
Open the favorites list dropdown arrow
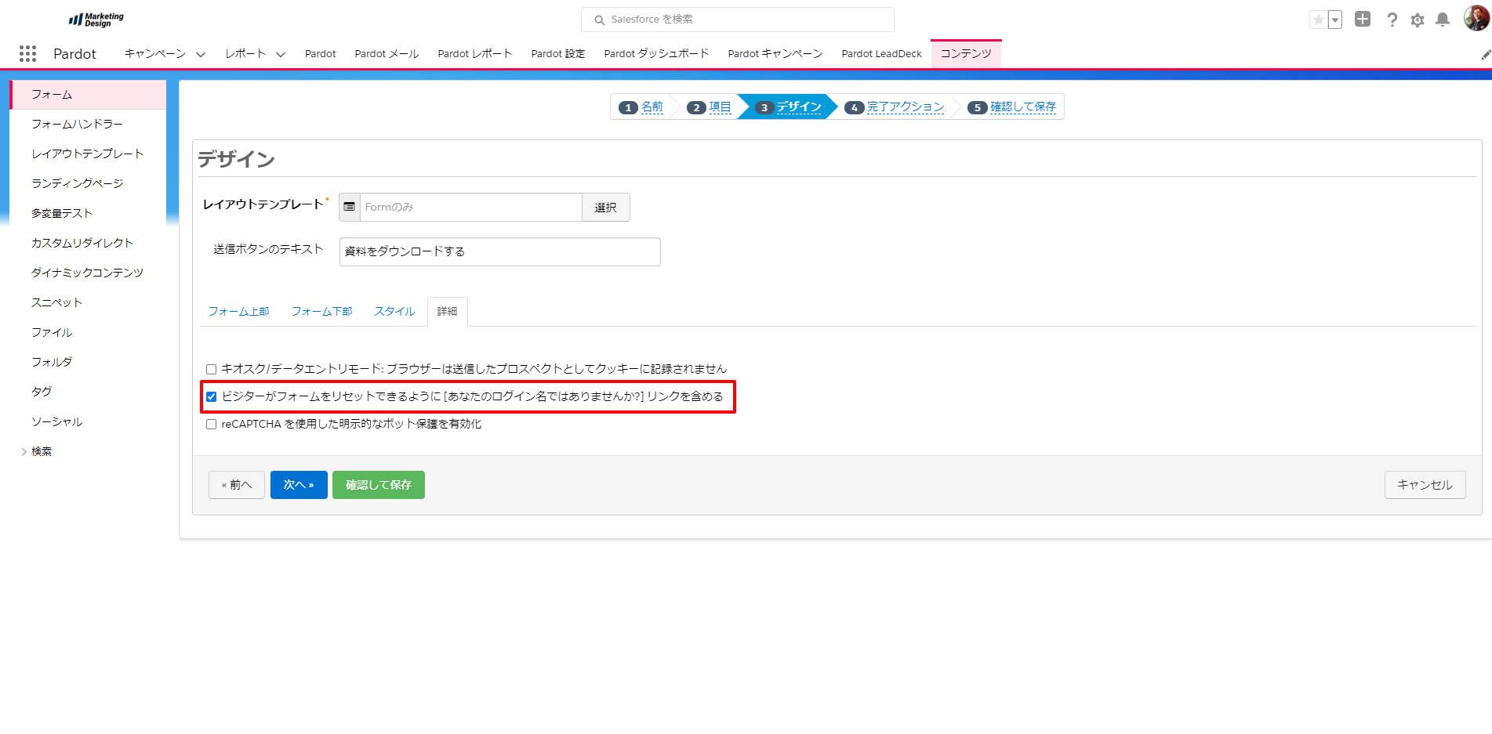tap(1334, 20)
